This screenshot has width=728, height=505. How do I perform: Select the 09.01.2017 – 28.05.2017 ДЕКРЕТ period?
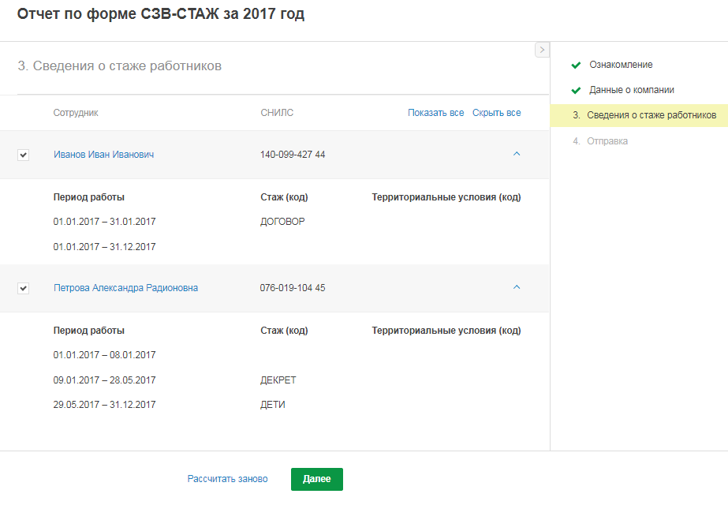click(x=105, y=380)
